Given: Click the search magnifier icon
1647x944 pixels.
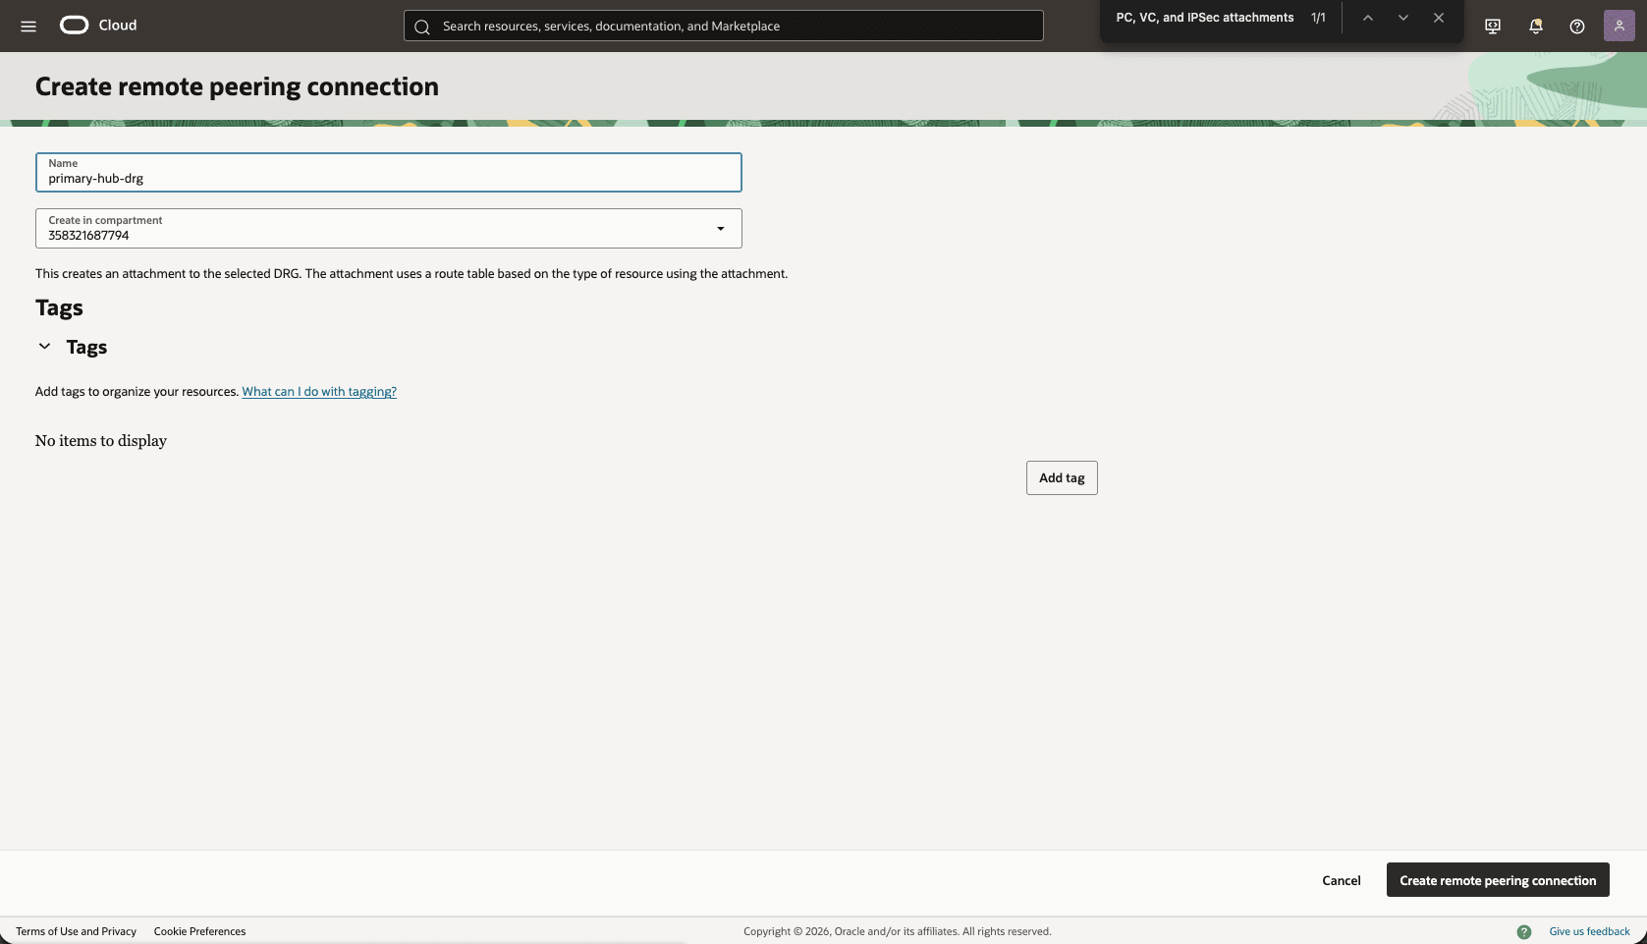Looking at the screenshot, I should 422,27.
